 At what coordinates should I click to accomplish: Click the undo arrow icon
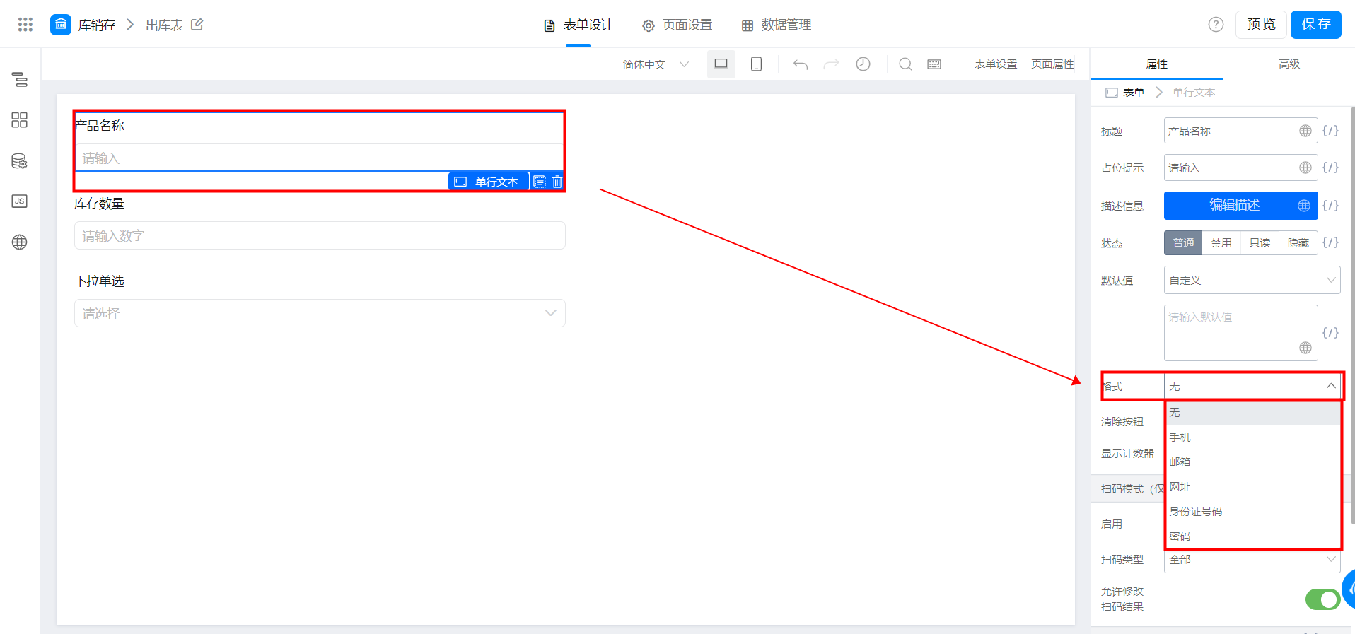(x=800, y=64)
